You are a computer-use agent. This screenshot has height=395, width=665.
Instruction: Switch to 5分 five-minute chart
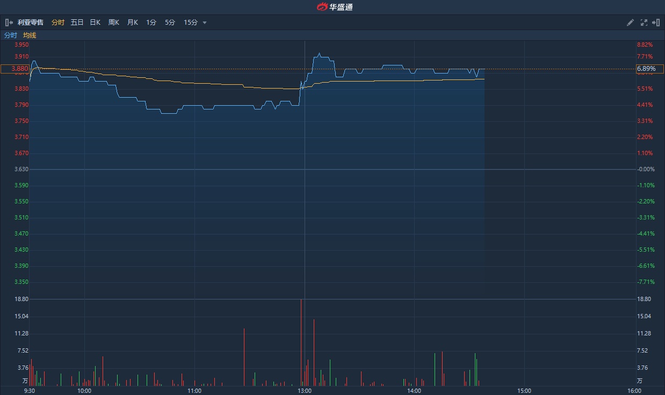[170, 23]
